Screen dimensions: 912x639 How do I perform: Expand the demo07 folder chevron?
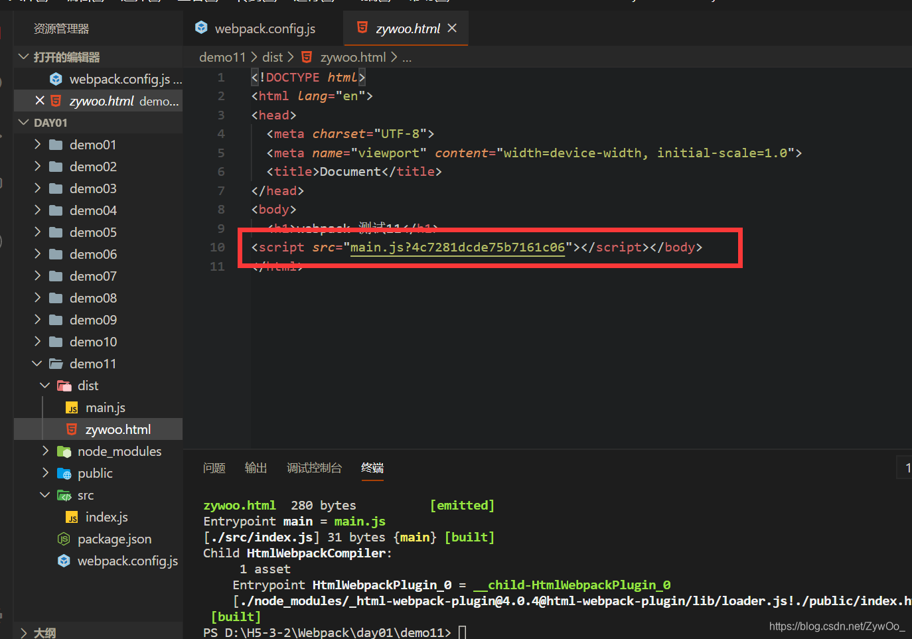coord(37,276)
